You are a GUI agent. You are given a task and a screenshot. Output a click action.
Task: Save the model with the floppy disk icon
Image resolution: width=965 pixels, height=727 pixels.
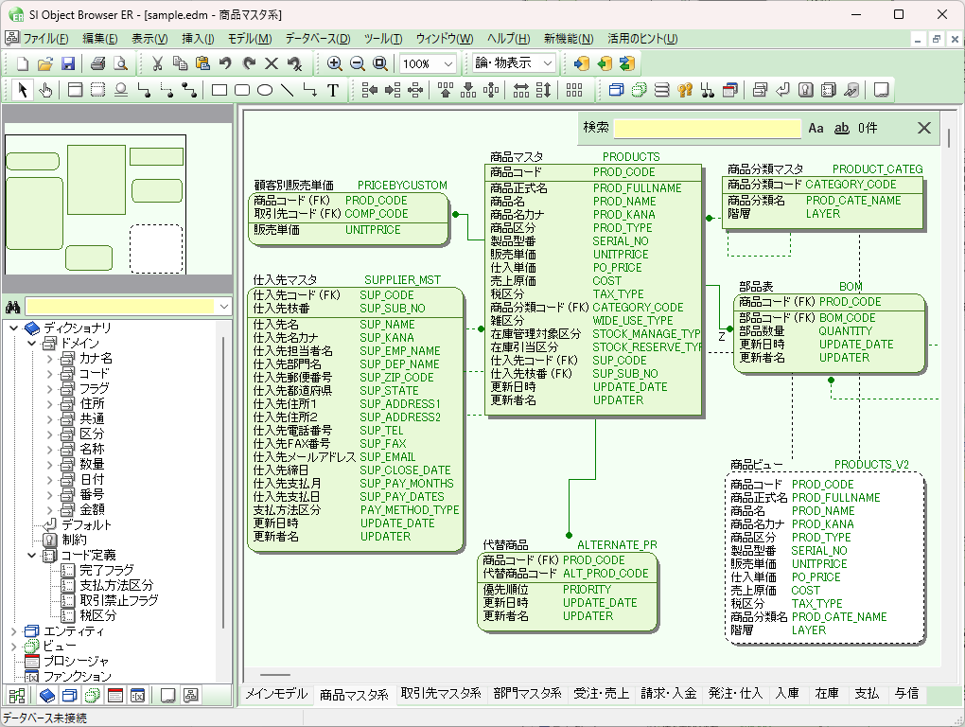tap(68, 63)
